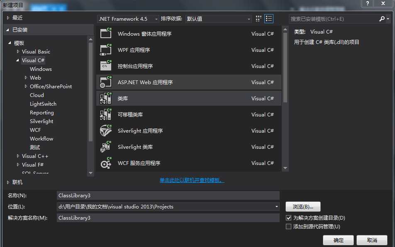The image size is (395, 247).
Task: Click the search magnifier icon
Action: (x=382, y=19)
